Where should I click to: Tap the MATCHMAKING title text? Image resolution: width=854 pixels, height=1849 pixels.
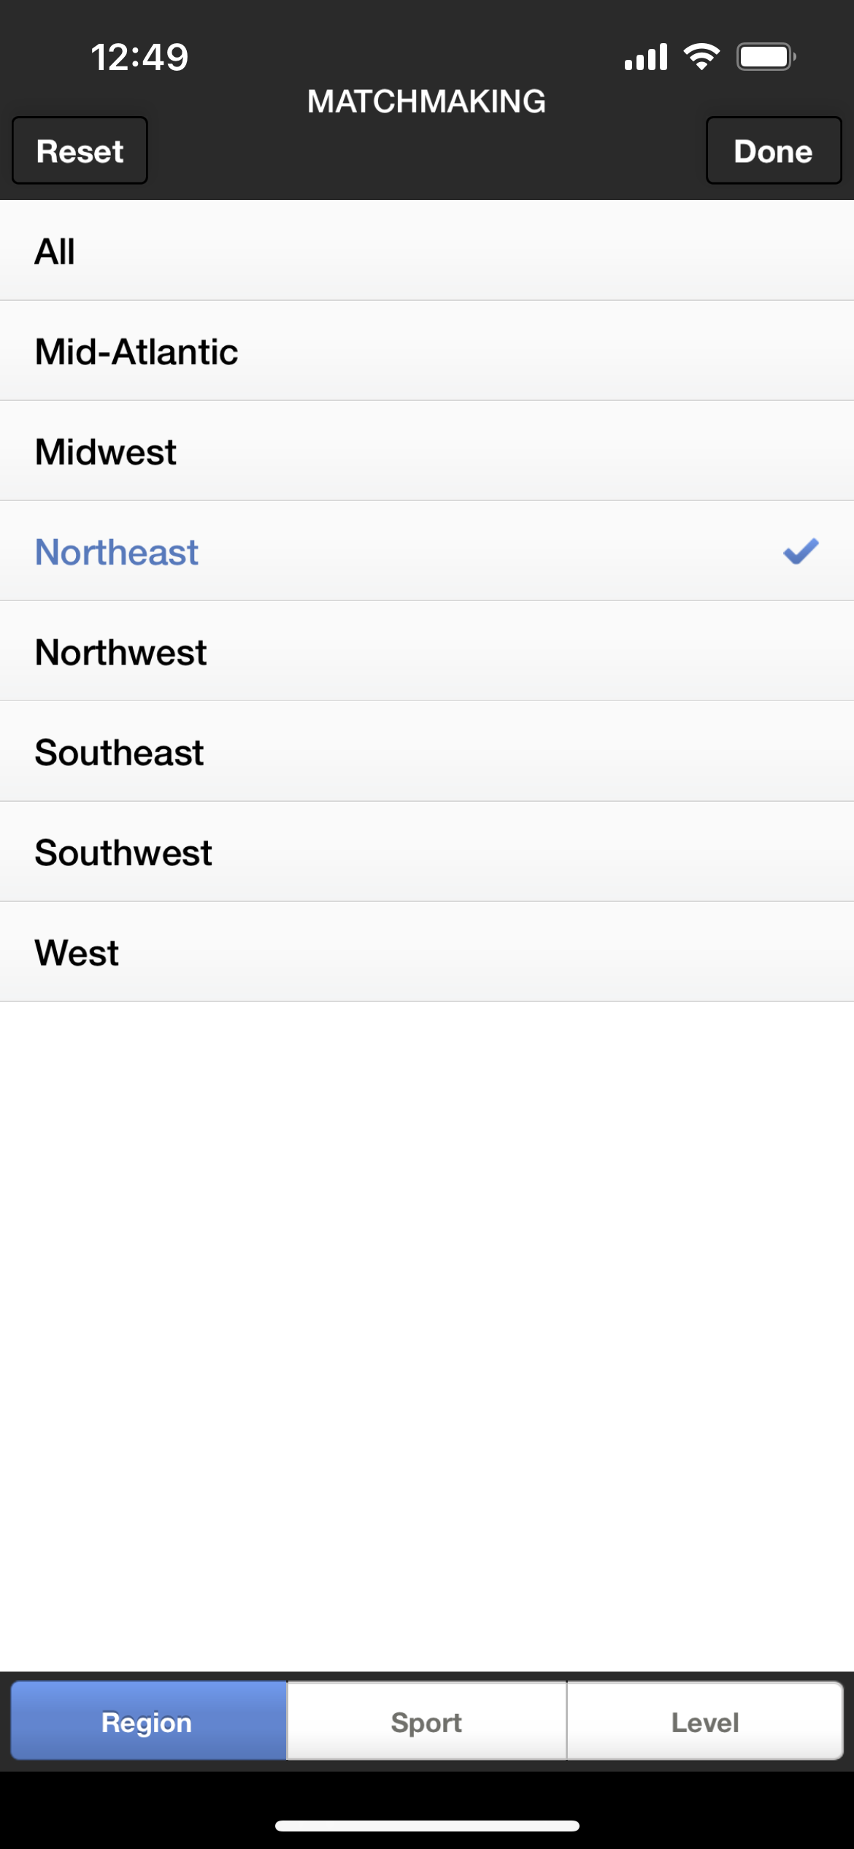(x=426, y=102)
